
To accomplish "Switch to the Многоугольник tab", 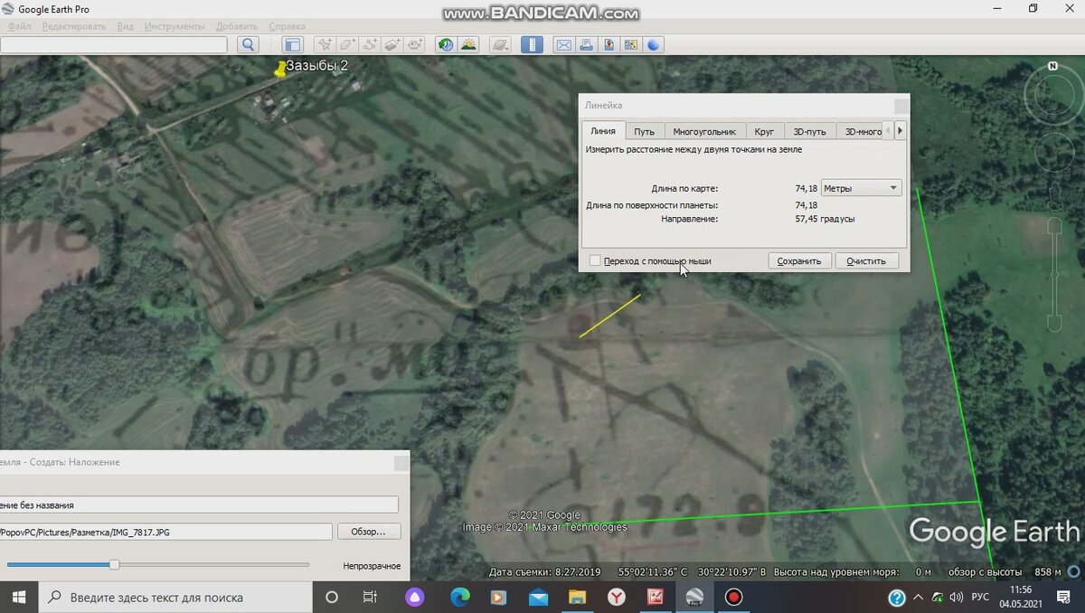I will click(x=706, y=131).
